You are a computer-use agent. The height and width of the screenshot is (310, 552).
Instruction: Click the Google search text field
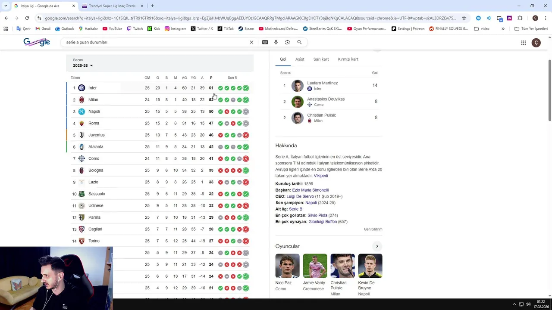[x=155, y=42]
